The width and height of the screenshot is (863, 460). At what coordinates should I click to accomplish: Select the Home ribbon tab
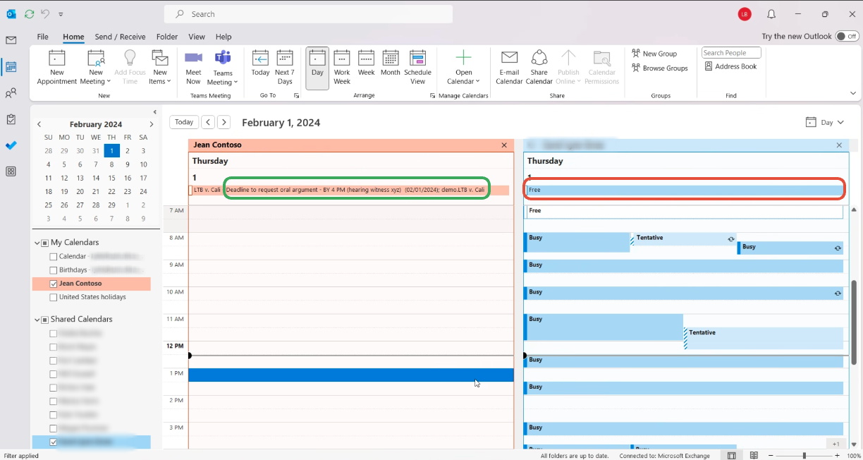(73, 37)
